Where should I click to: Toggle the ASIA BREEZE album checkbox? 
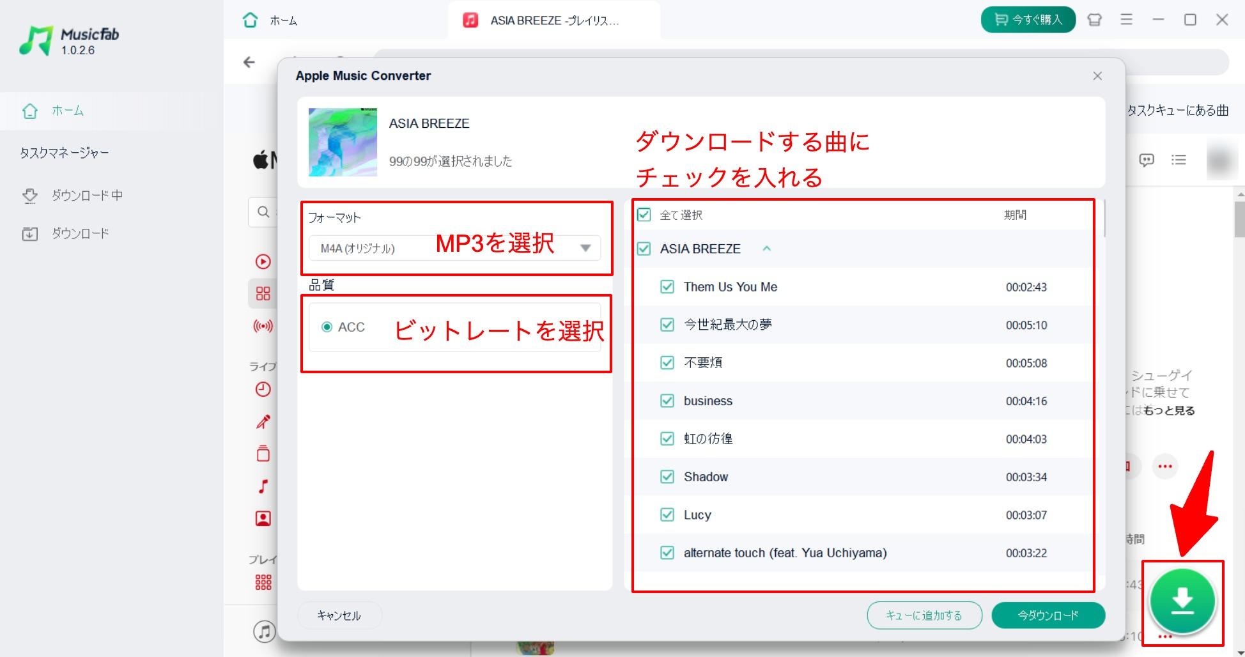click(x=644, y=249)
